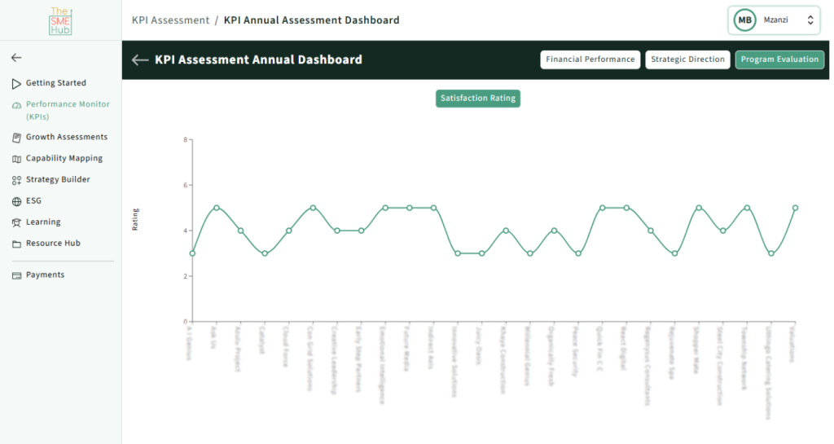Switch to Strategic Direction tab
This screenshot has width=834, height=444.
(687, 59)
